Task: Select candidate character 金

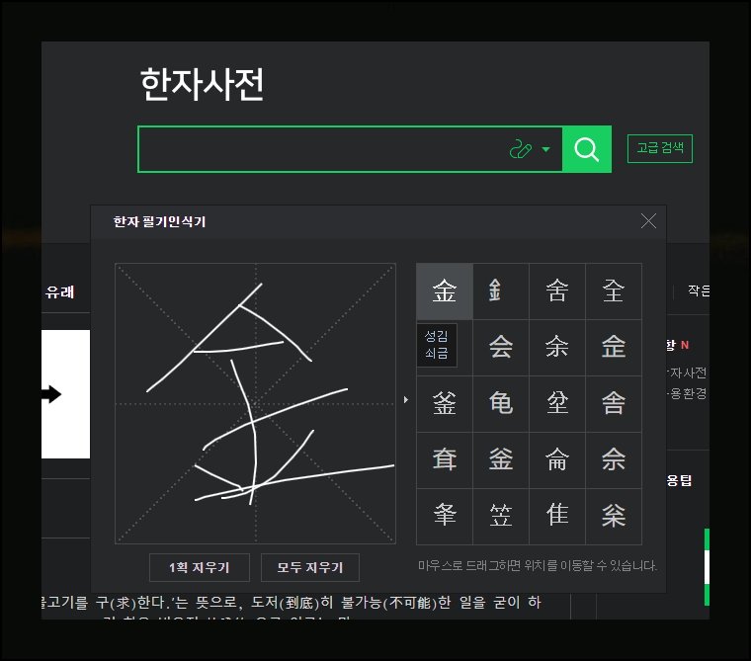Action: 445,291
